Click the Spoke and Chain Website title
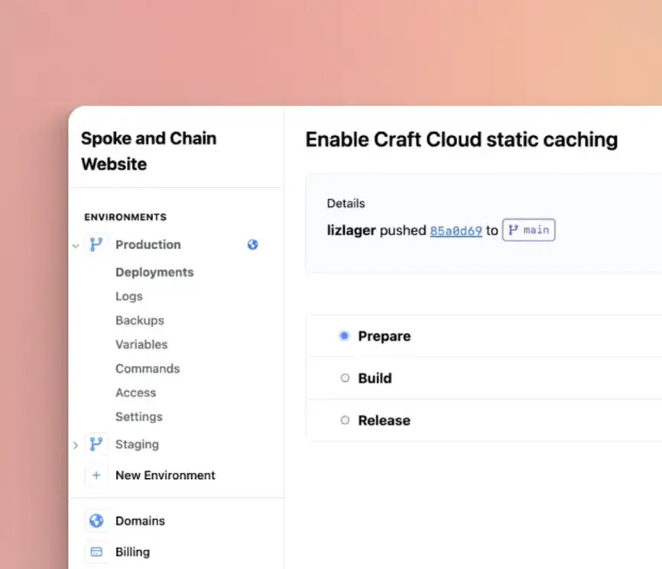Screen dimensions: 662x569 pos(148,151)
